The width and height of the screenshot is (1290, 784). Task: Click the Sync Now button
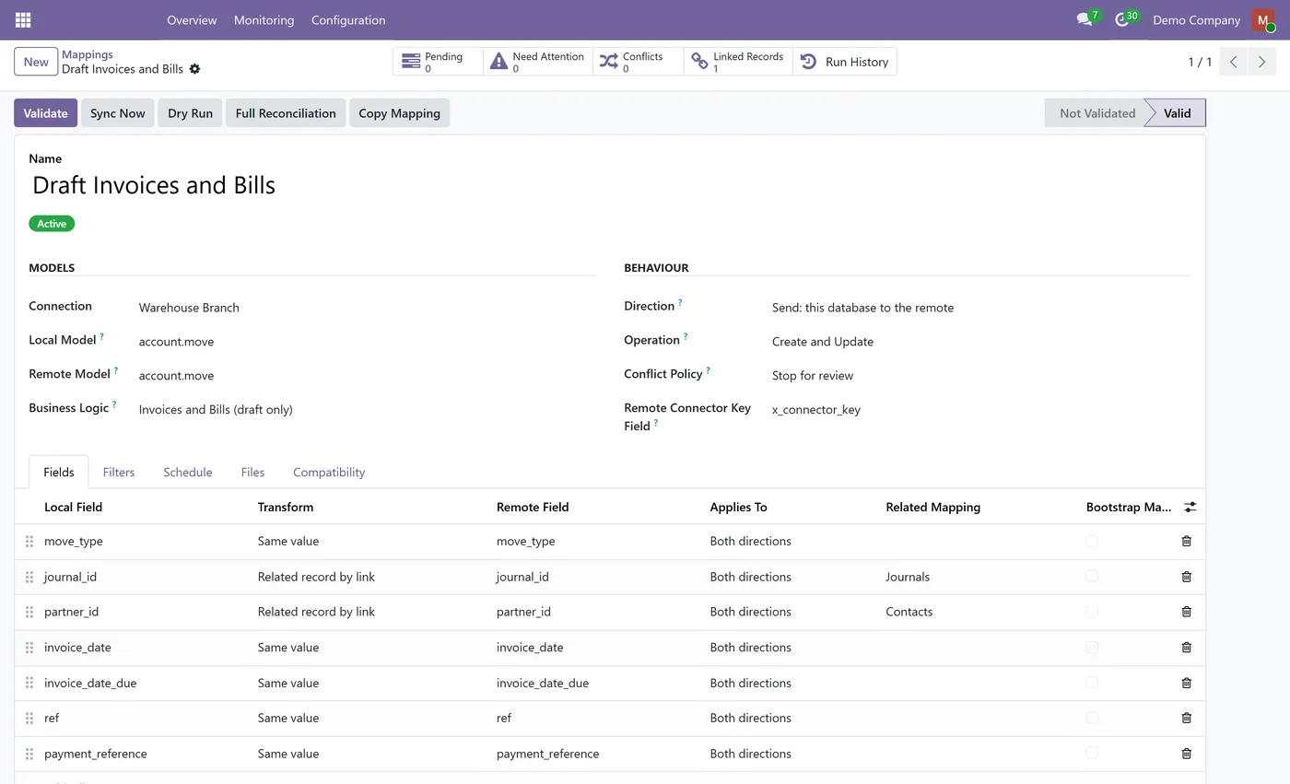point(118,113)
